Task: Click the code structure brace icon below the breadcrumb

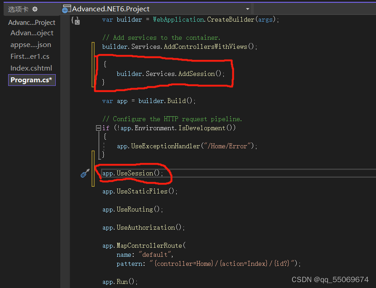Action: 75,20
